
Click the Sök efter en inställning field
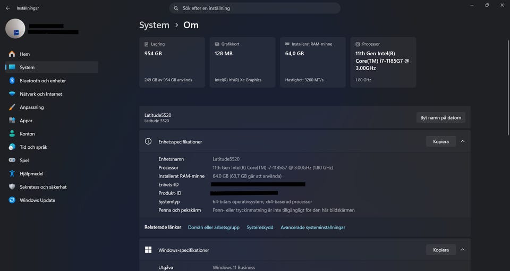(x=255, y=9)
